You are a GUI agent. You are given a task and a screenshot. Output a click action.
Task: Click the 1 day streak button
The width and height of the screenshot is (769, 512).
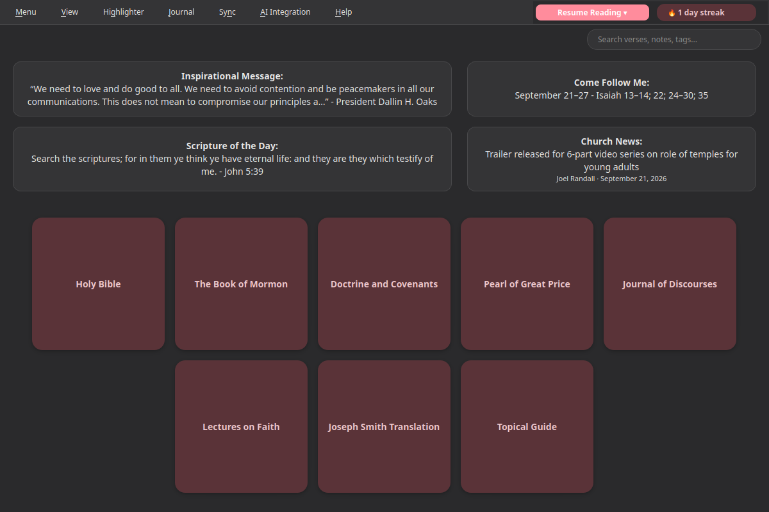[x=706, y=13]
